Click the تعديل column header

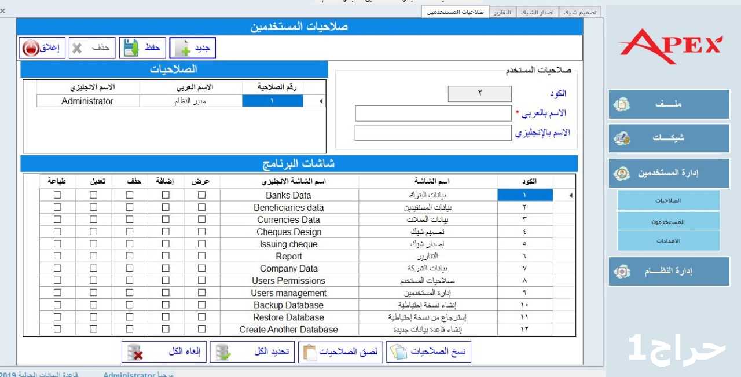[x=93, y=181]
